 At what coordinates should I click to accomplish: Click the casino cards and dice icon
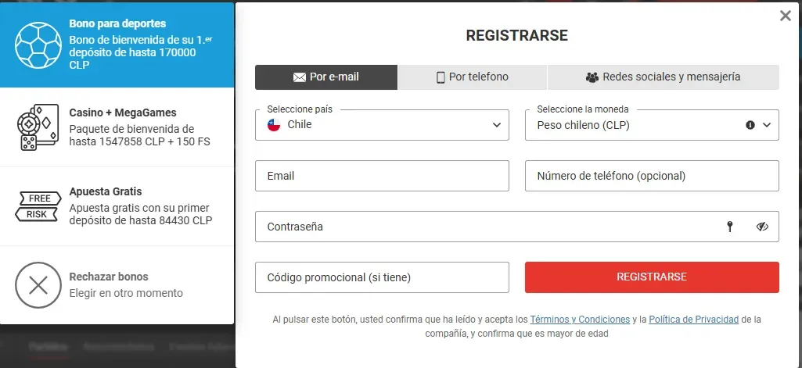38,127
